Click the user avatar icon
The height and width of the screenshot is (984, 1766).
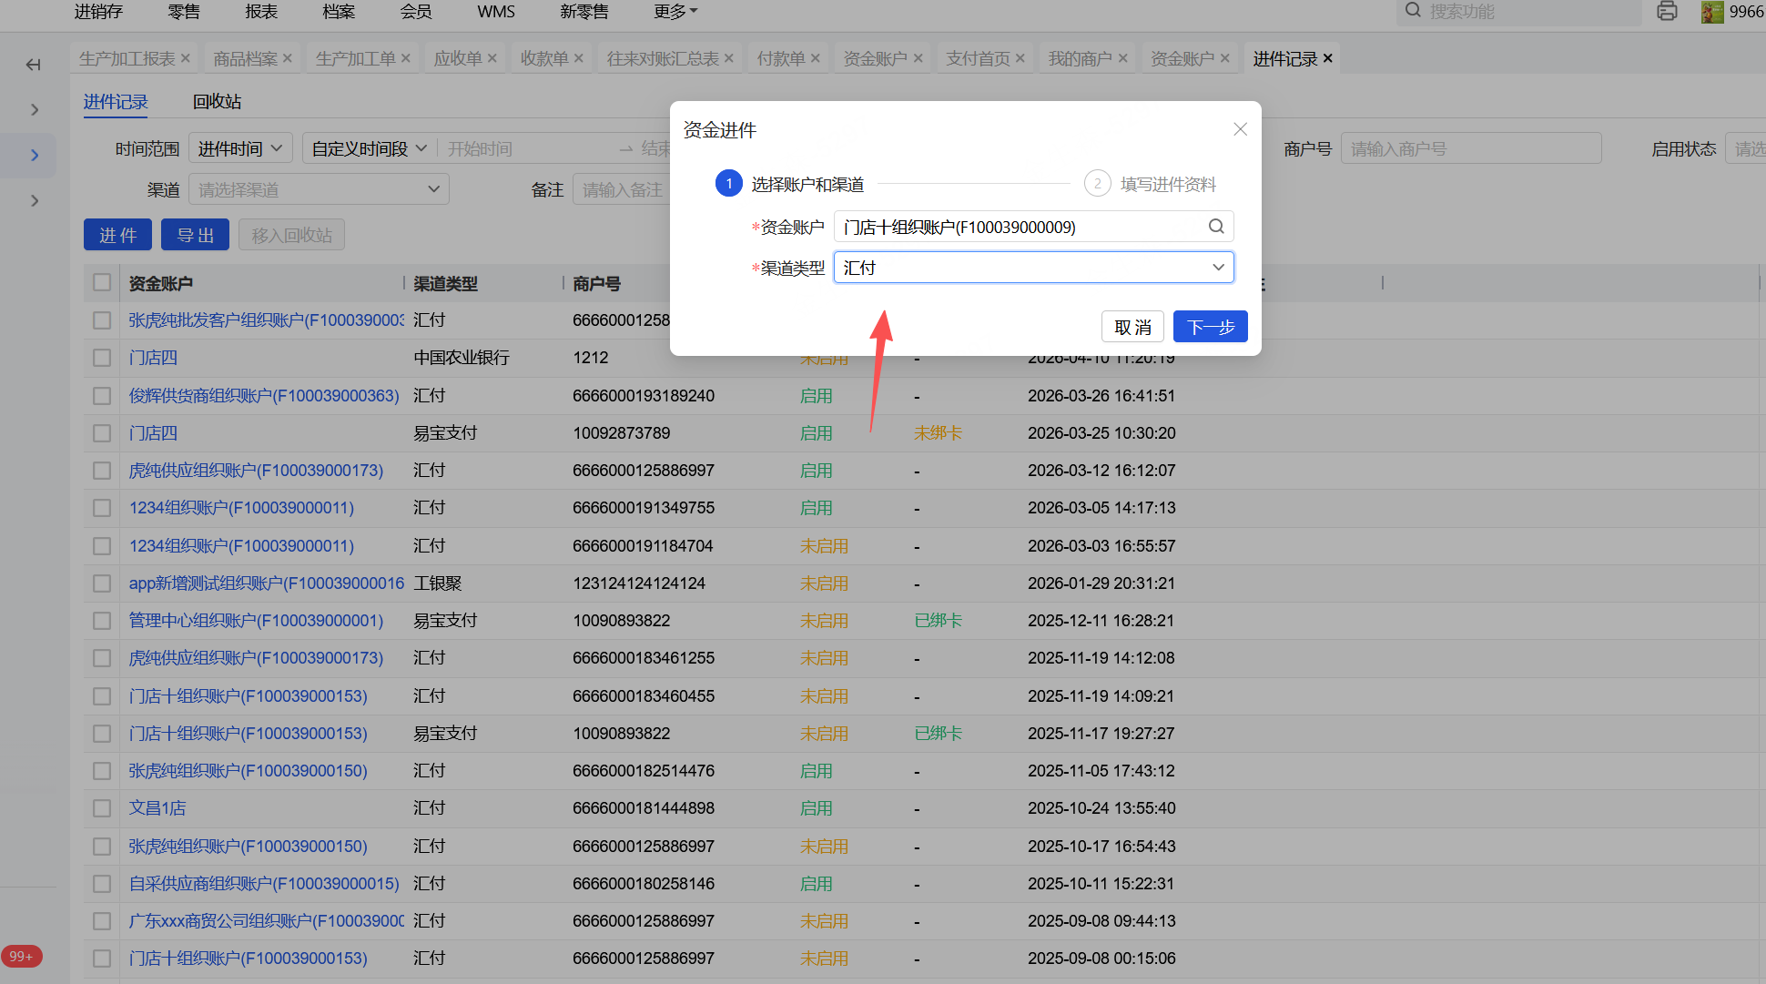tap(1712, 12)
